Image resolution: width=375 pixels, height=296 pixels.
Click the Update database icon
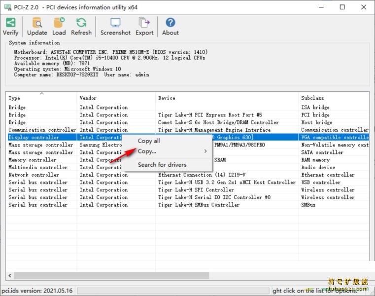click(x=37, y=23)
